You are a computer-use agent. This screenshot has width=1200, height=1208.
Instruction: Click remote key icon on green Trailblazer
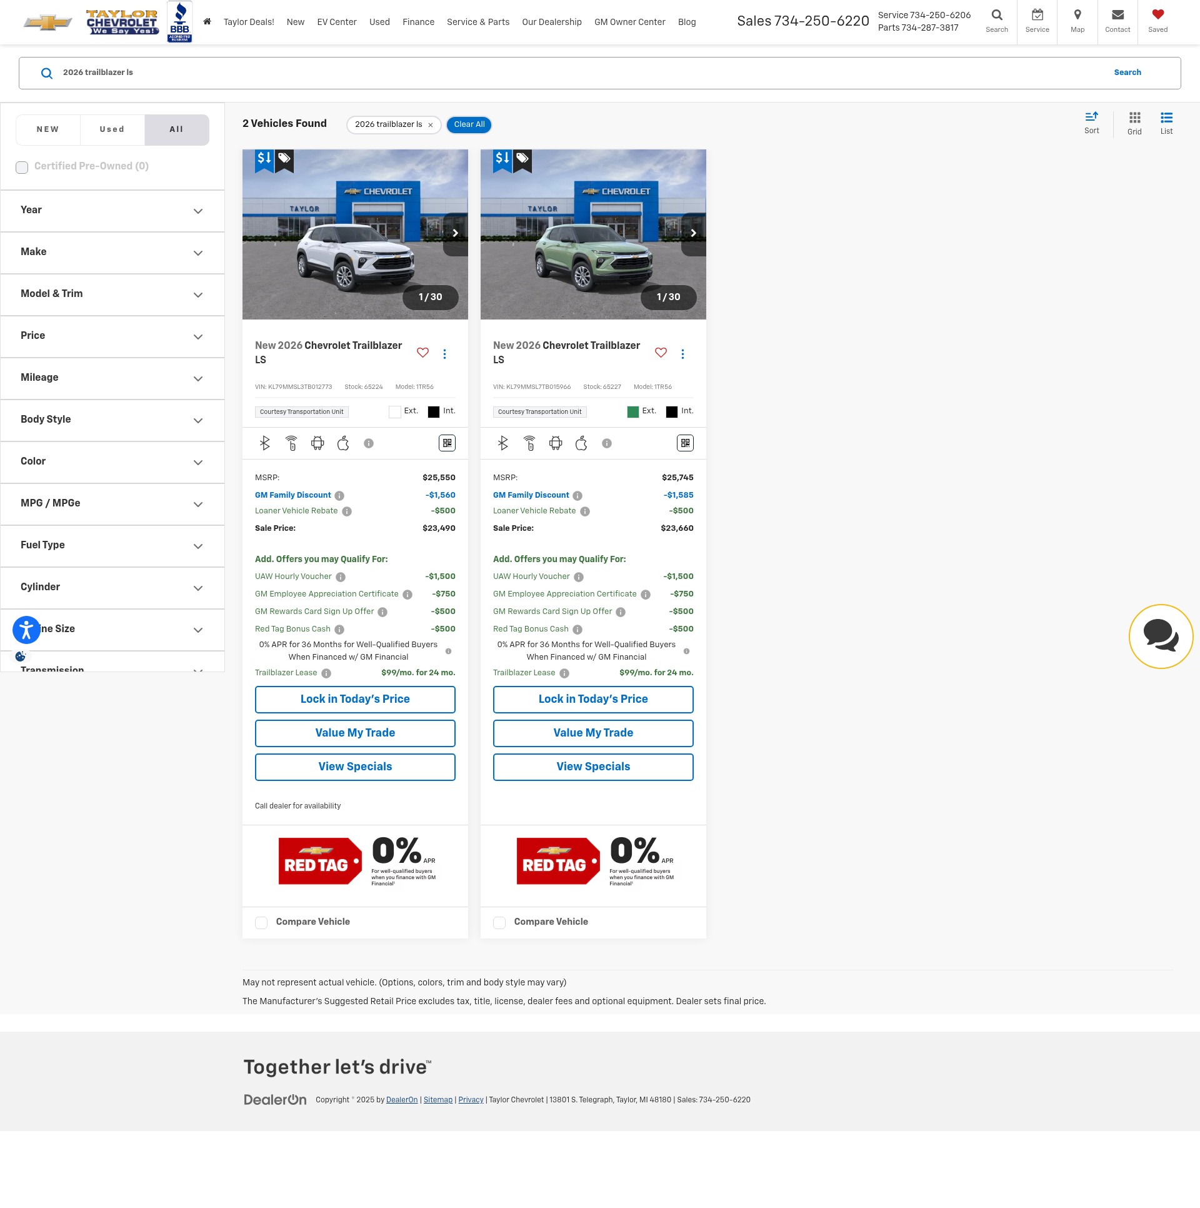click(529, 443)
